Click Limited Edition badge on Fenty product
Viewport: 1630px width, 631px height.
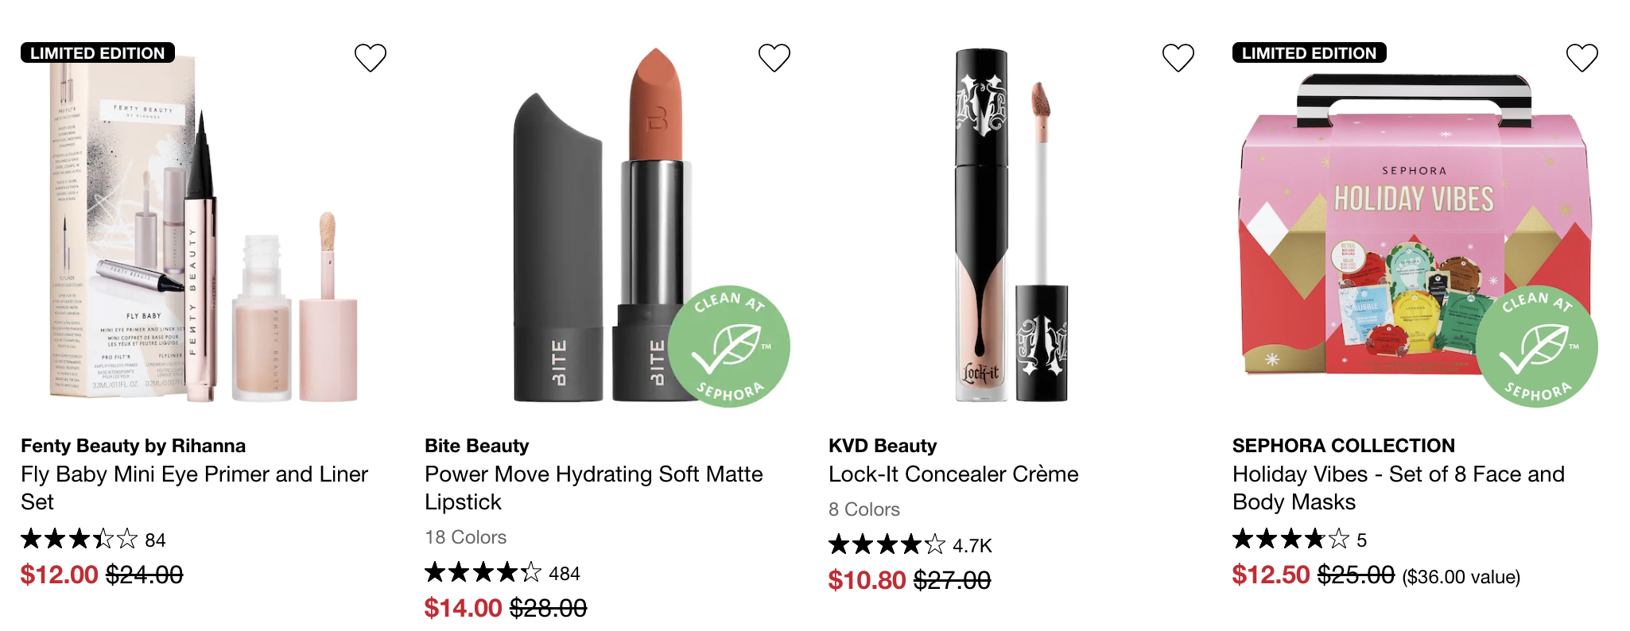(98, 52)
